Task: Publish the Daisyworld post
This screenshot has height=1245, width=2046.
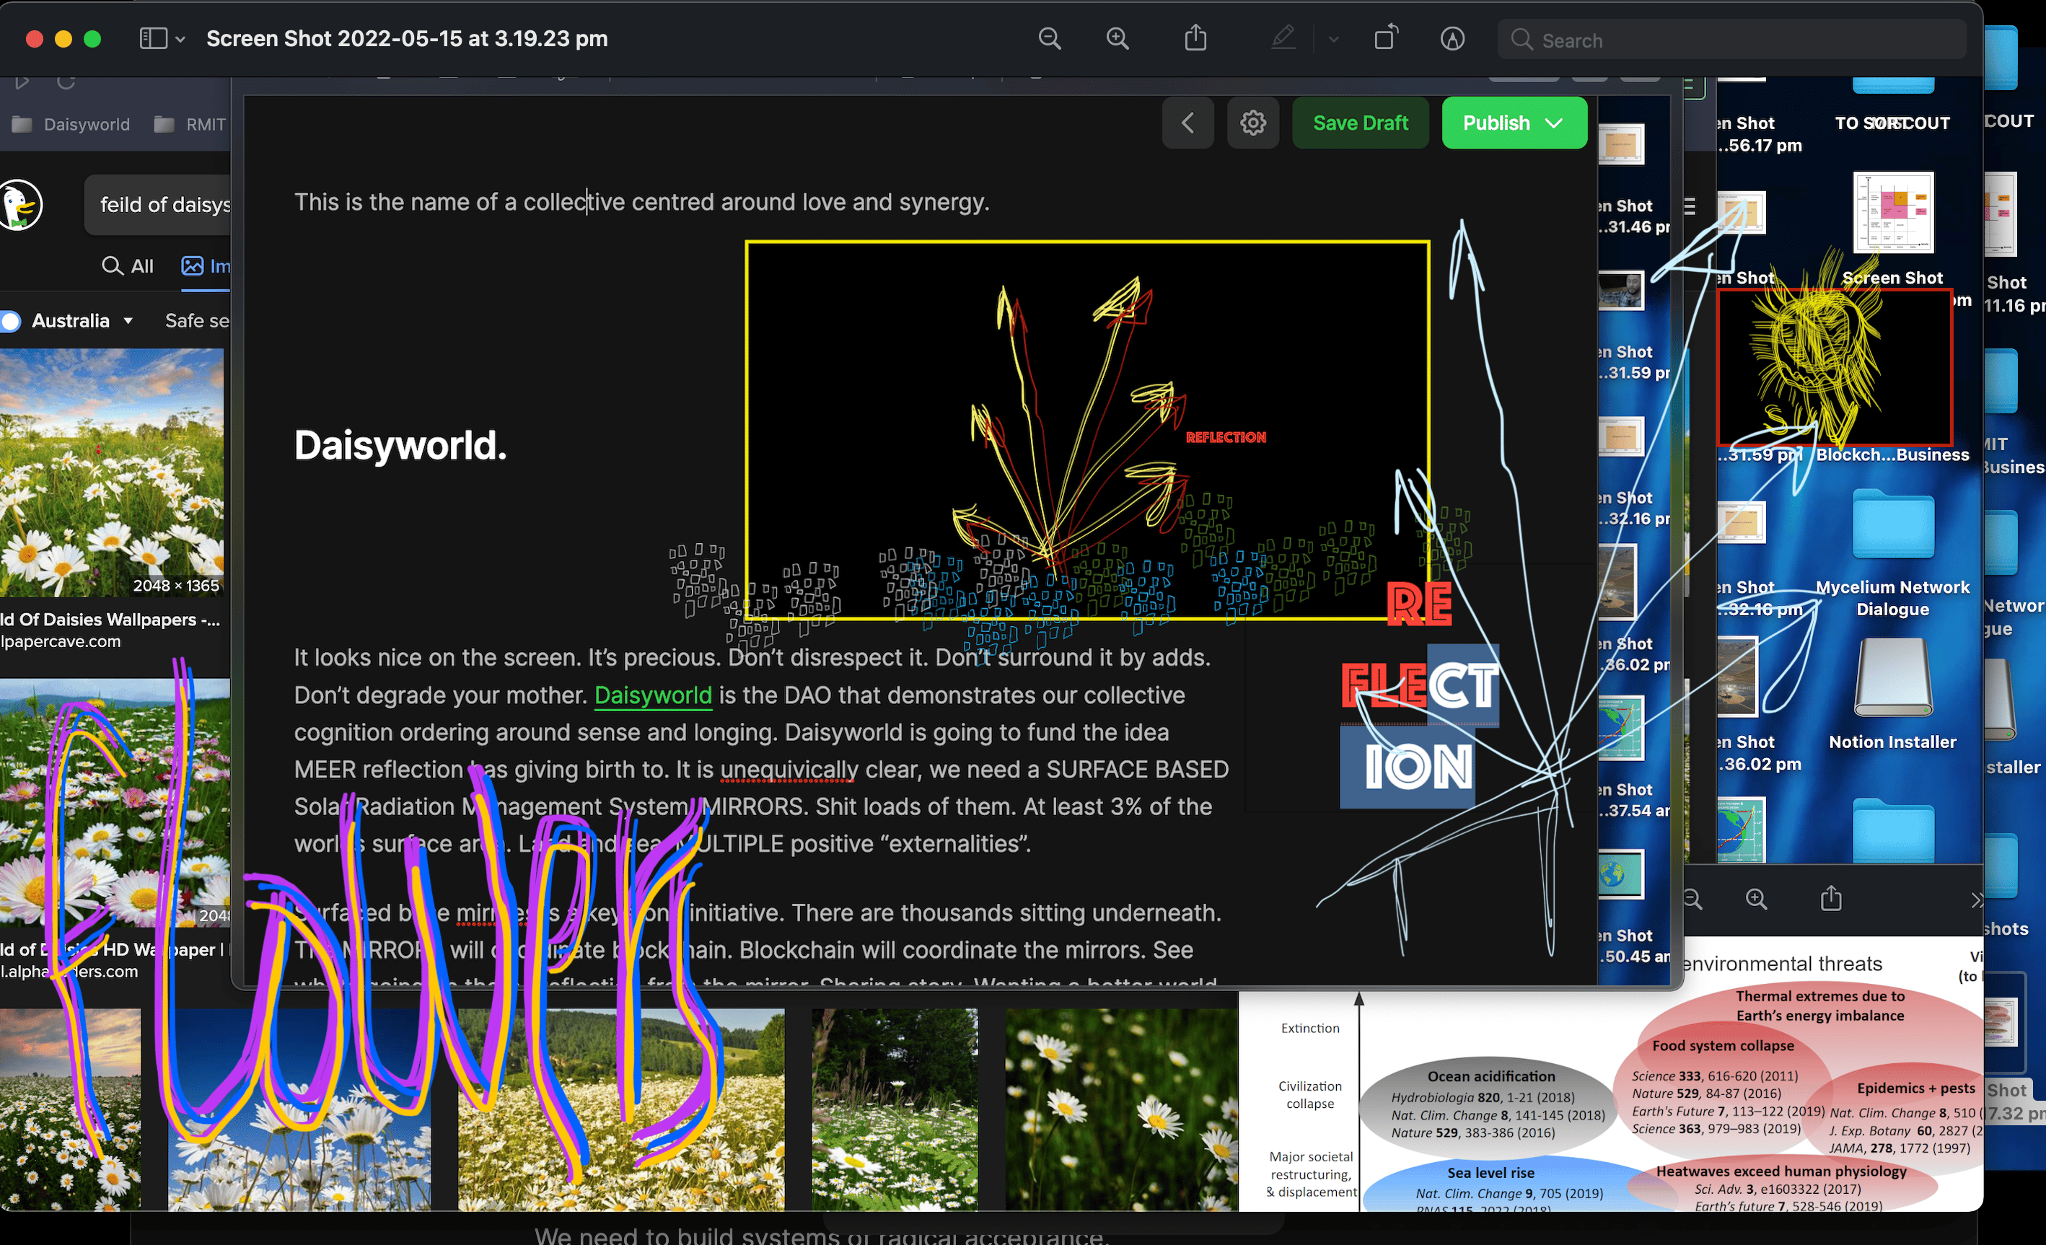Action: 1496,123
